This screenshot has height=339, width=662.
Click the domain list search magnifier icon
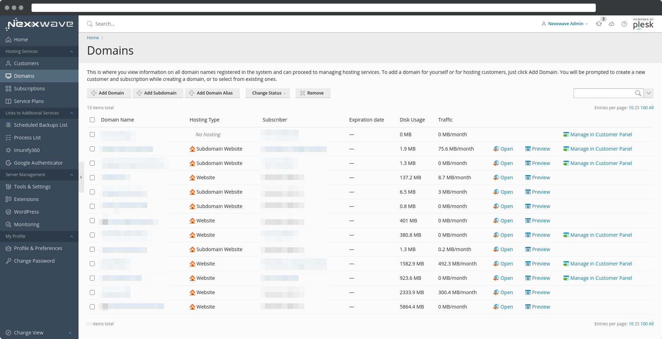coord(638,93)
